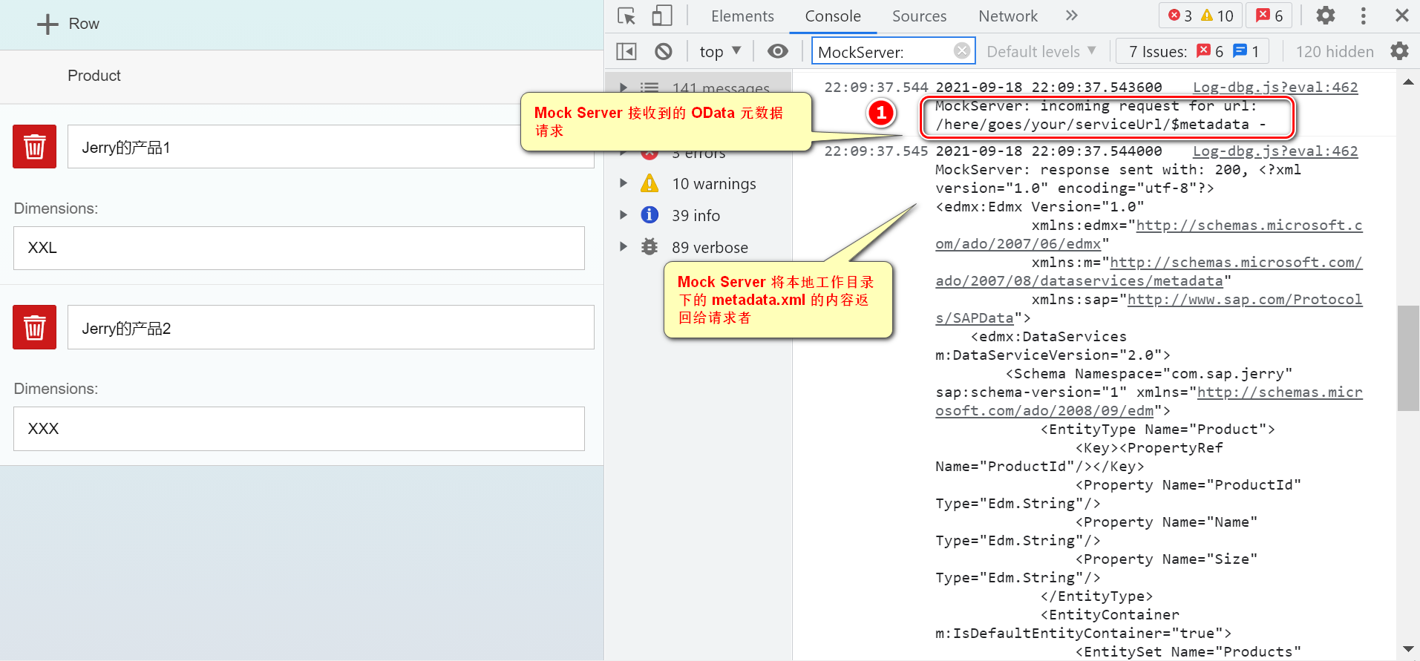
Task: Toggle the device toolbar icon
Action: coord(661,16)
